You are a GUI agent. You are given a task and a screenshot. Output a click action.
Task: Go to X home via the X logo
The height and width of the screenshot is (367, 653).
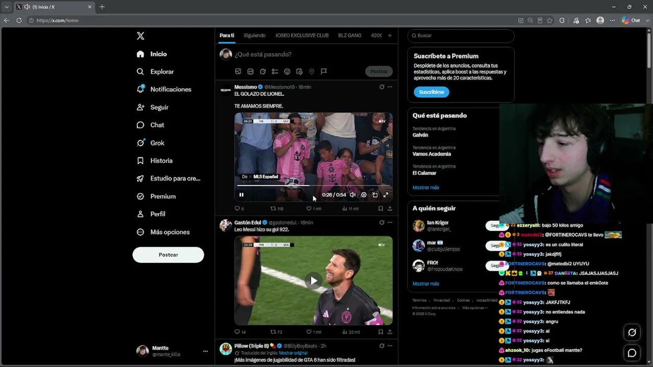(140, 36)
